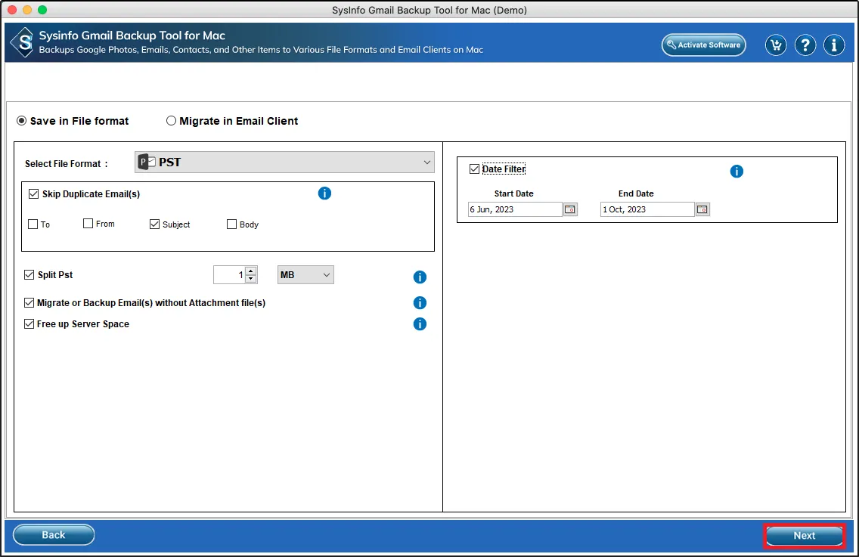Open the Help question mark icon

click(805, 45)
